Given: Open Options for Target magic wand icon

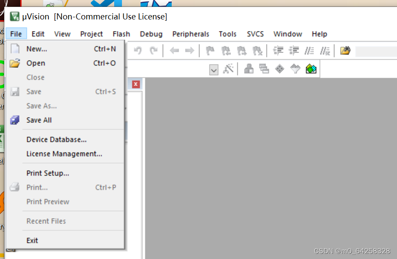Looking at the screenshot, I should coord(228,69).
